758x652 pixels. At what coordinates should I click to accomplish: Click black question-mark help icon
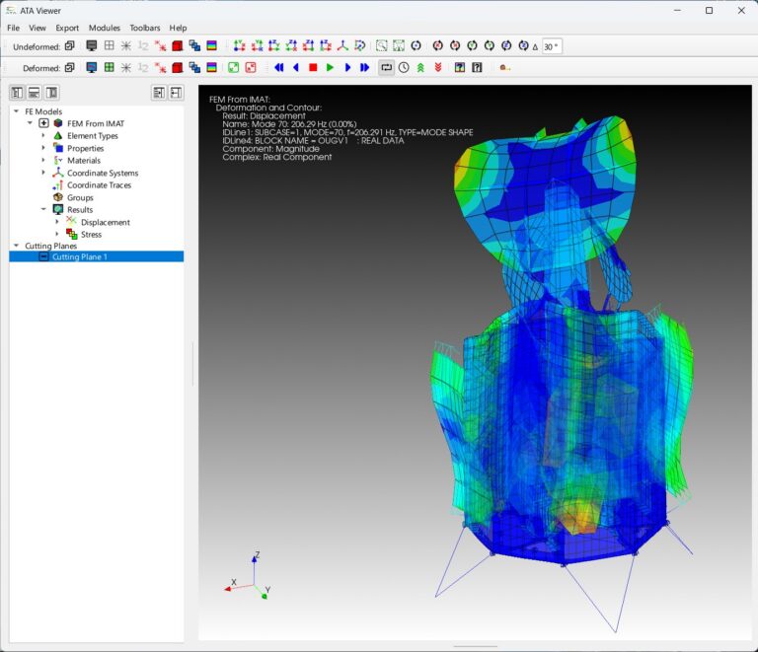click(477, 68)
